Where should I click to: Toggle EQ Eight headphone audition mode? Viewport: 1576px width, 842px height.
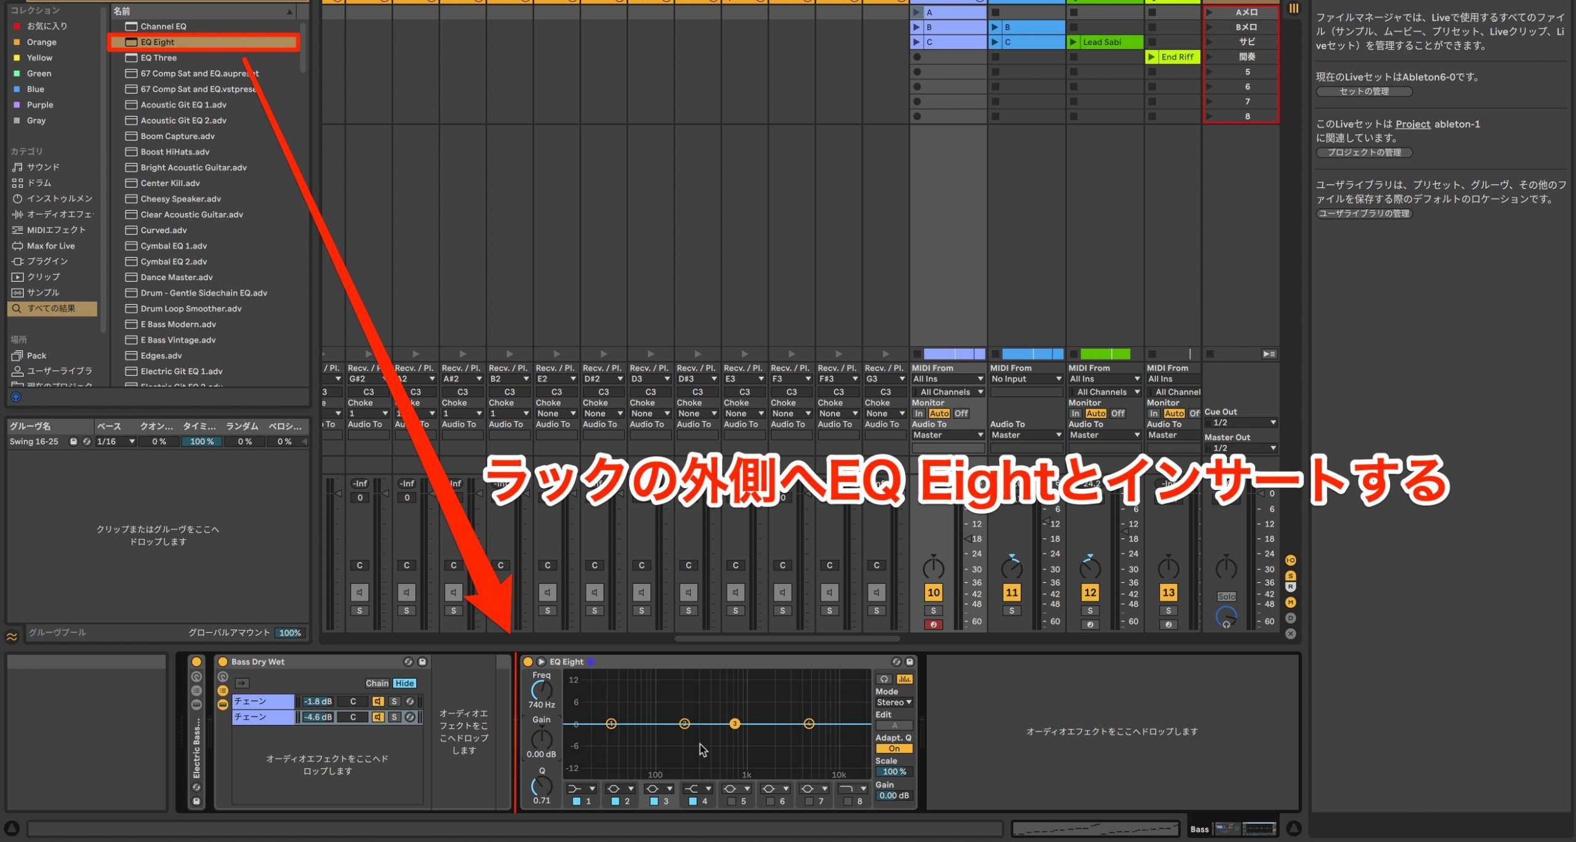[x=884, y=679]
